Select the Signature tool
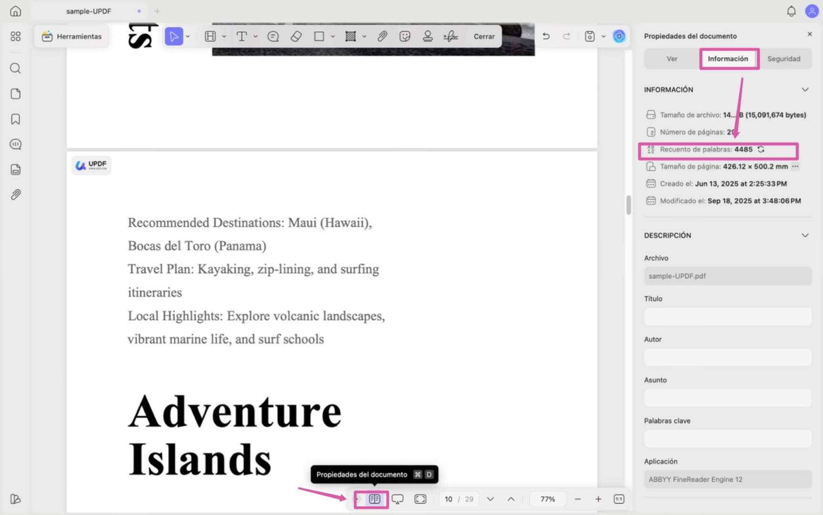 pyautogui.click(x=450, y=36)
